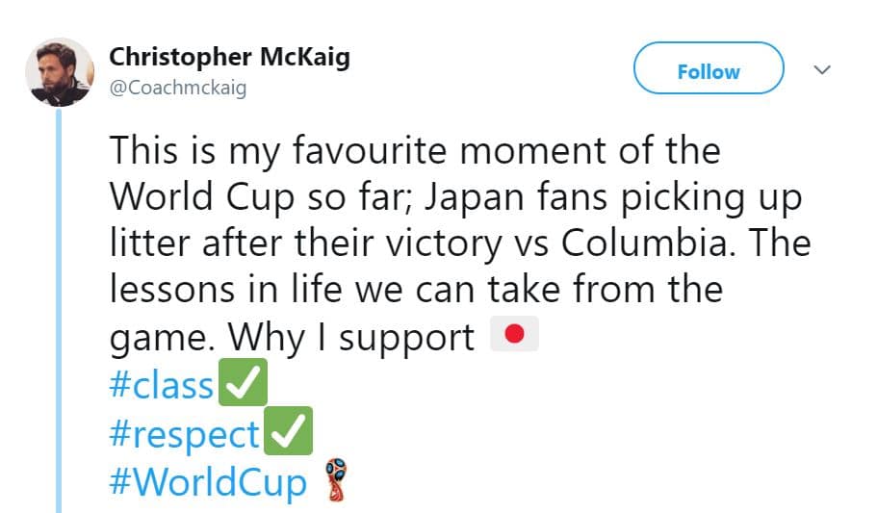Click the green checkmark after #respect
877x513 pixels.
click(x=289, y=434)
